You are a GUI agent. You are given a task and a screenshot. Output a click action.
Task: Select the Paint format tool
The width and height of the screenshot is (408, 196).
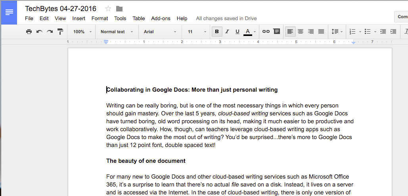pos(60,32)
